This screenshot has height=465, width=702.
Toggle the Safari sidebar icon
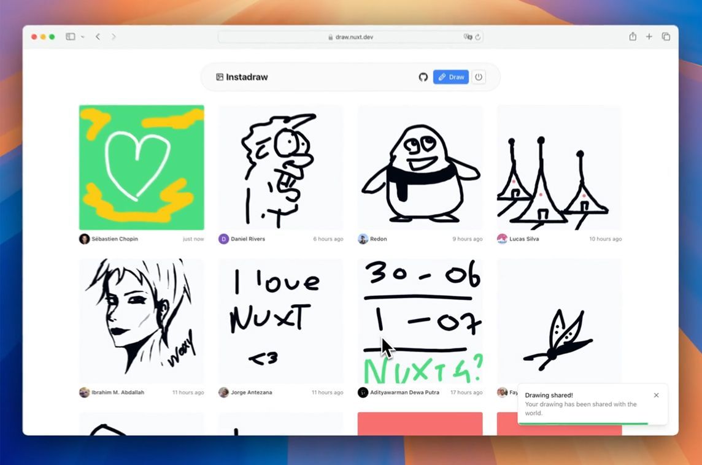click(71, 37)
